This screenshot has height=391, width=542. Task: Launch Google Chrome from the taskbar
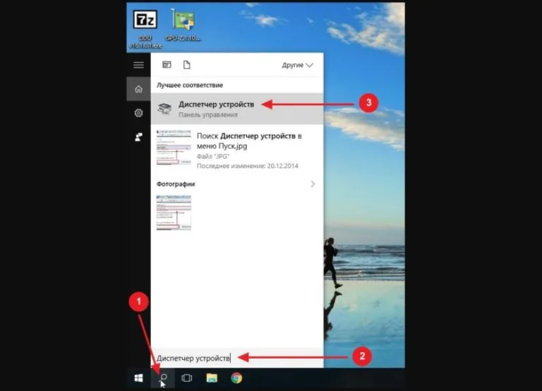(x=236, y=378)
